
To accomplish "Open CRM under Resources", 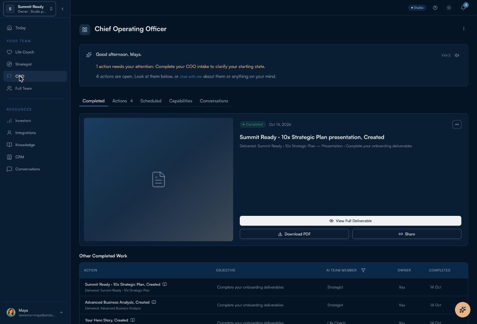I will click(x=35, y=157).
